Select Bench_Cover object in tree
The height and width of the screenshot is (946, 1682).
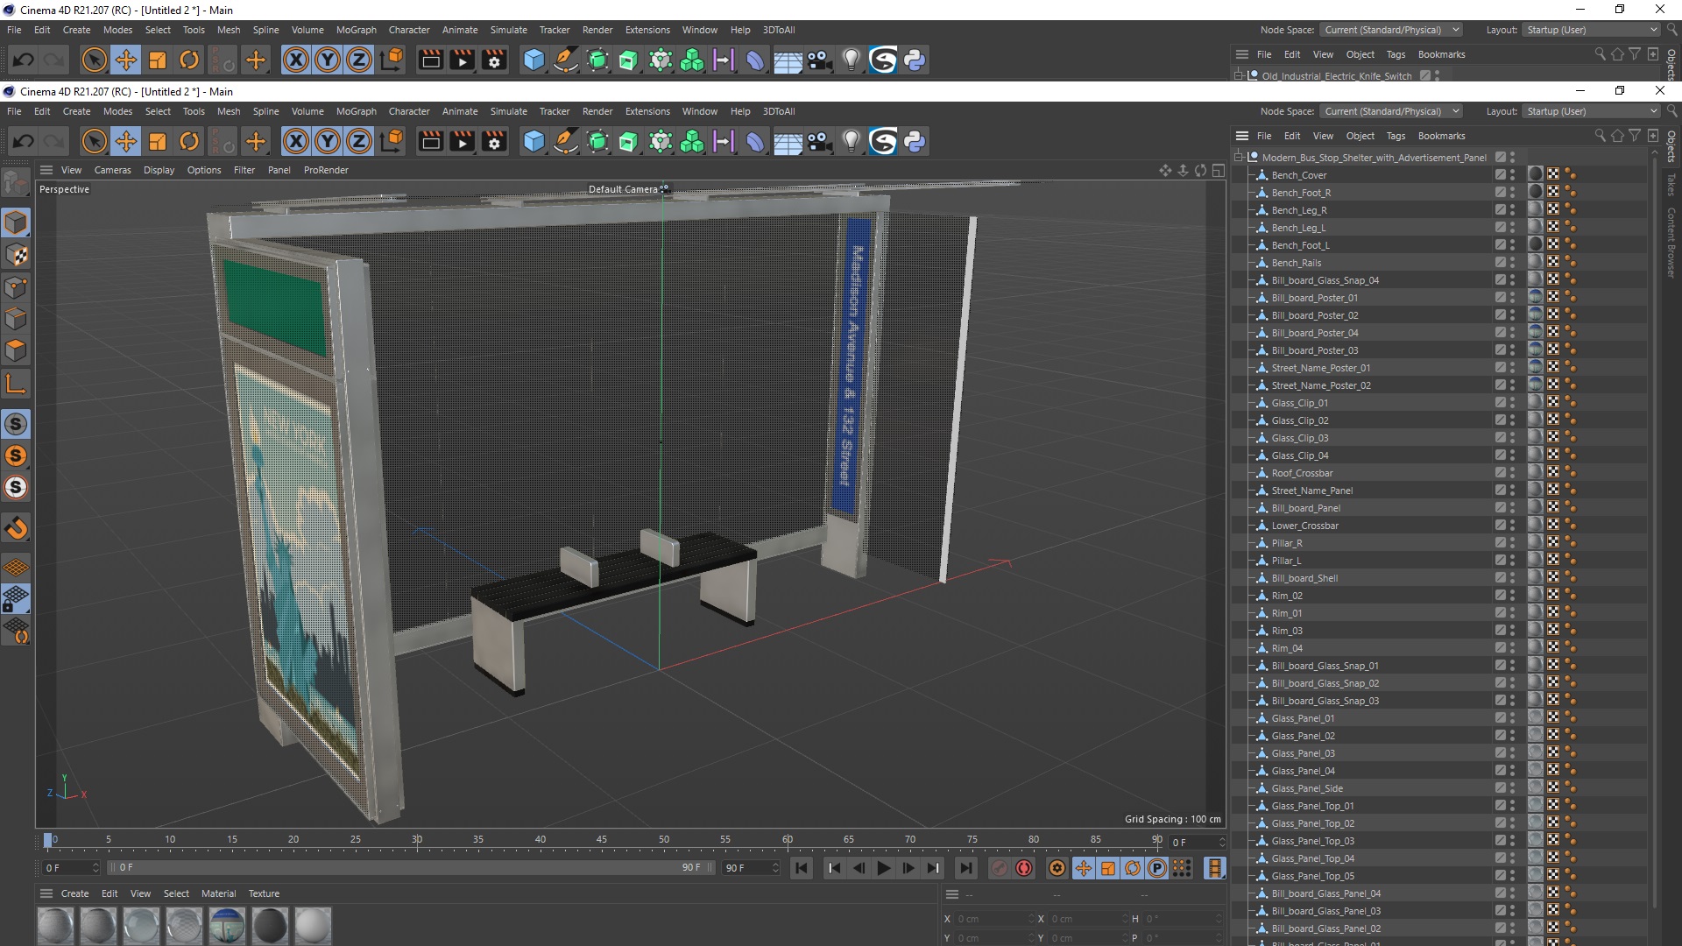click(1298, 175)
